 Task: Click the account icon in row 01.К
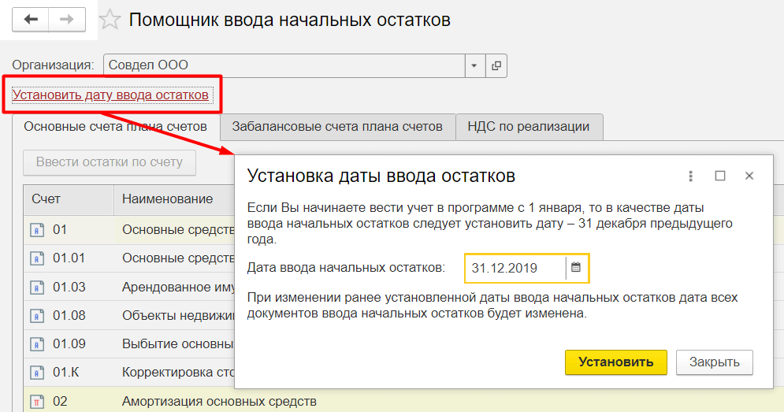37,373
